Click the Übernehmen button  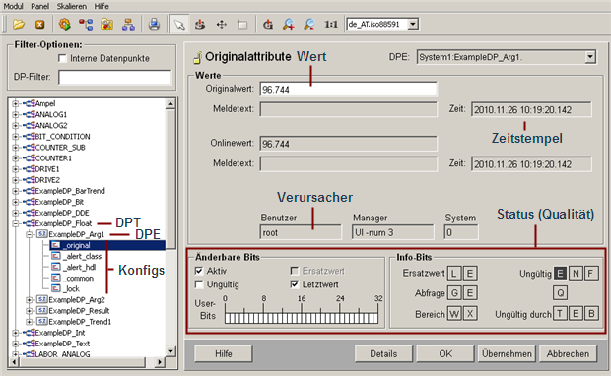507,353
